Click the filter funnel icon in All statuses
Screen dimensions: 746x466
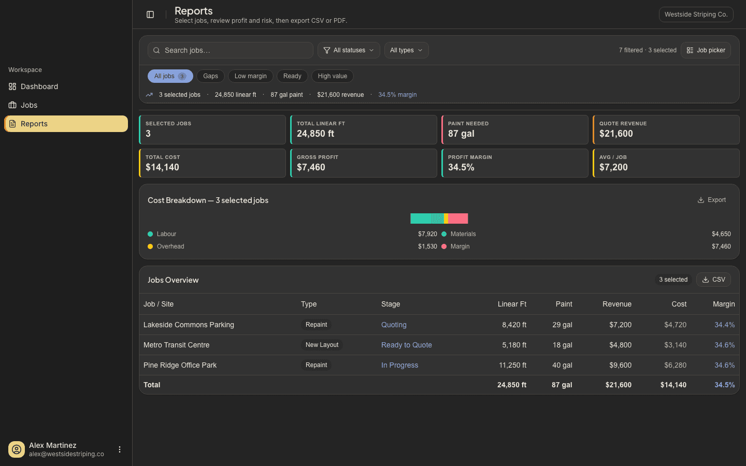pos(327,50)
